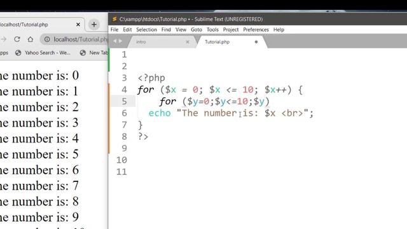Click line number 4 in gutter
This screenshot has width=407, height=229.
[125, 90]
